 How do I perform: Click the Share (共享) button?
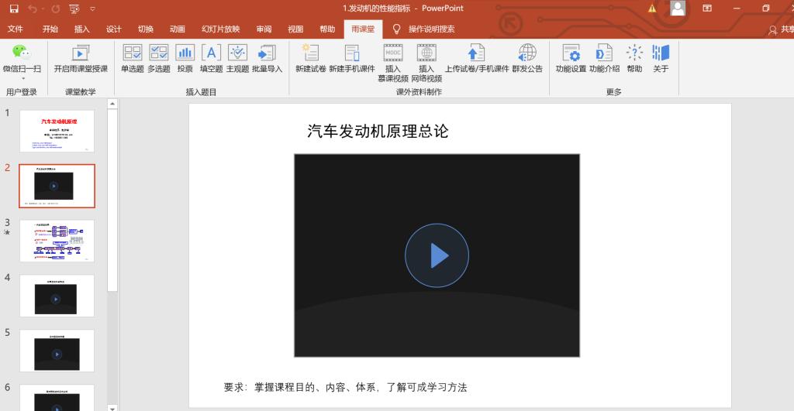click(x=781, y=29)
